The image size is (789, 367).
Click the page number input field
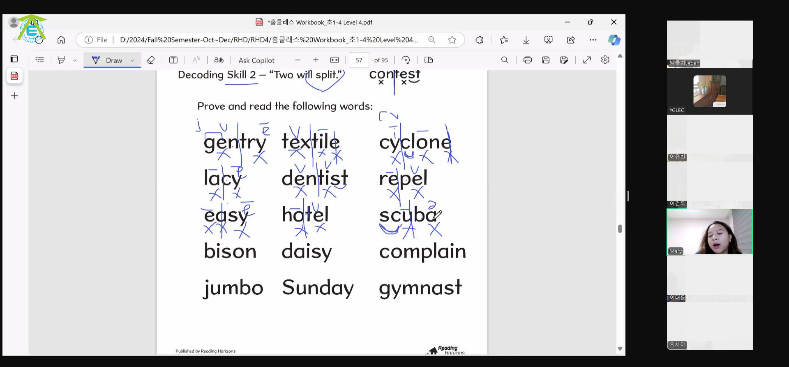tap(359, 60)
